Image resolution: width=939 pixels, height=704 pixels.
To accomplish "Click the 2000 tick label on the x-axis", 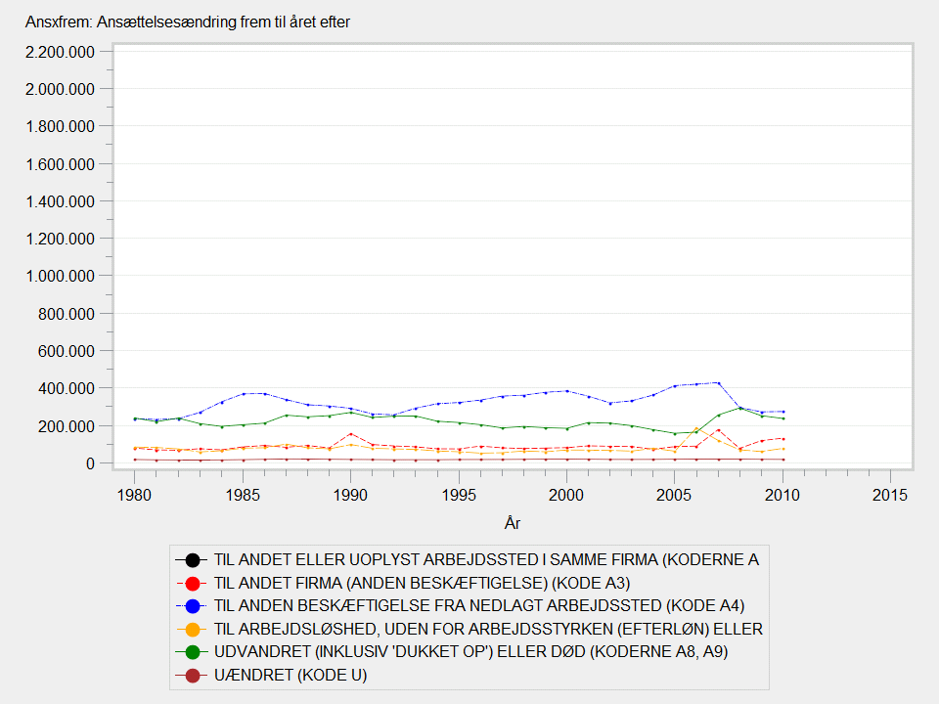I will [566, 496].
